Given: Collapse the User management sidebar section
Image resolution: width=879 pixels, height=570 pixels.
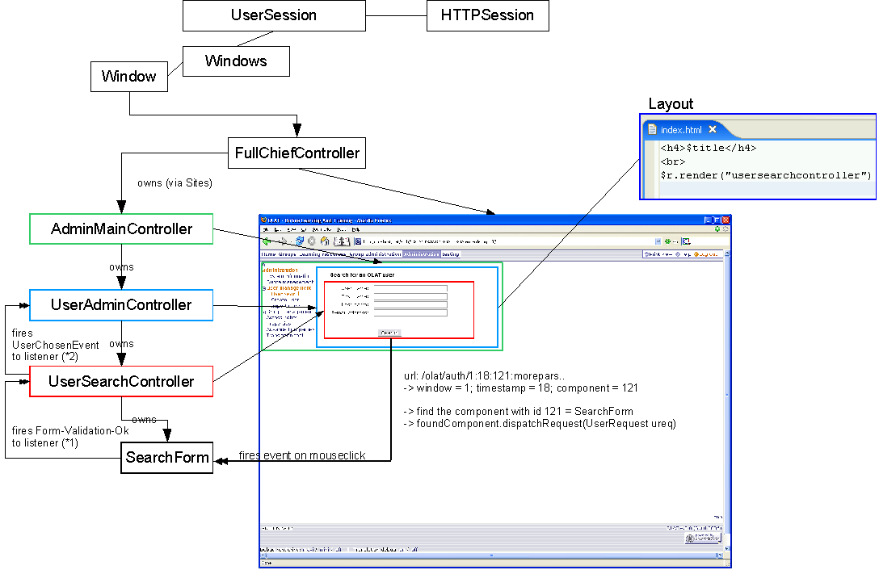Looking at the screenshot, I should pyautogui.click(x=264, y=288).
